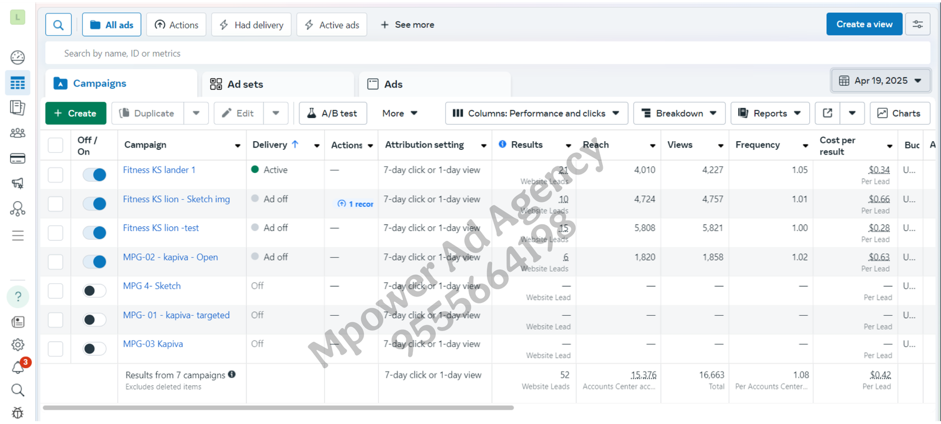Switch to the Campaigns tab
Screen dimensions: 941x424
[122, 84]
